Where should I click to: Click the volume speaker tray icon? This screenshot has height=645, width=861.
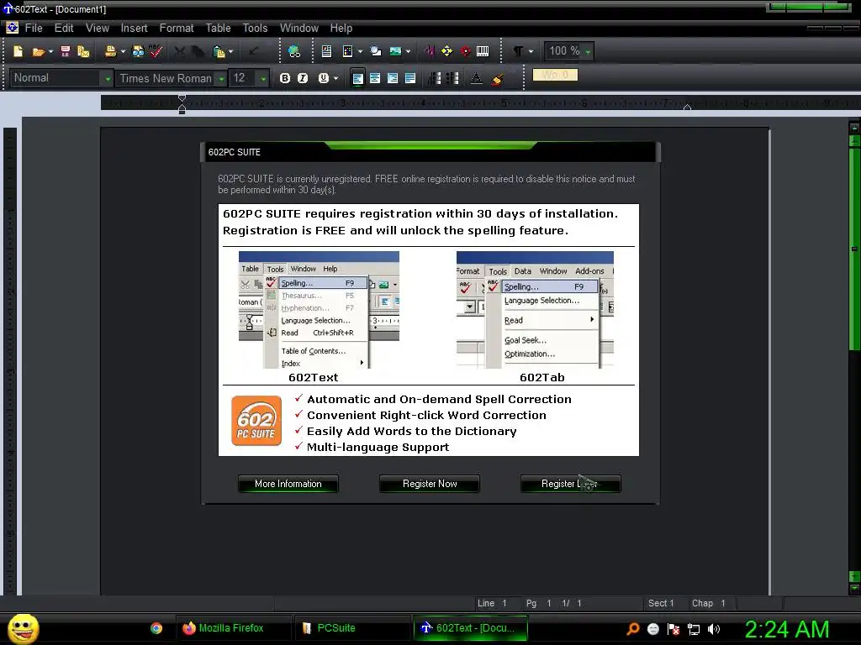pyautogui.click(x=714, y=629)
